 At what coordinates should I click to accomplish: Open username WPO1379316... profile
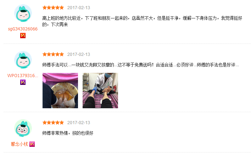(x=23, y=76)
